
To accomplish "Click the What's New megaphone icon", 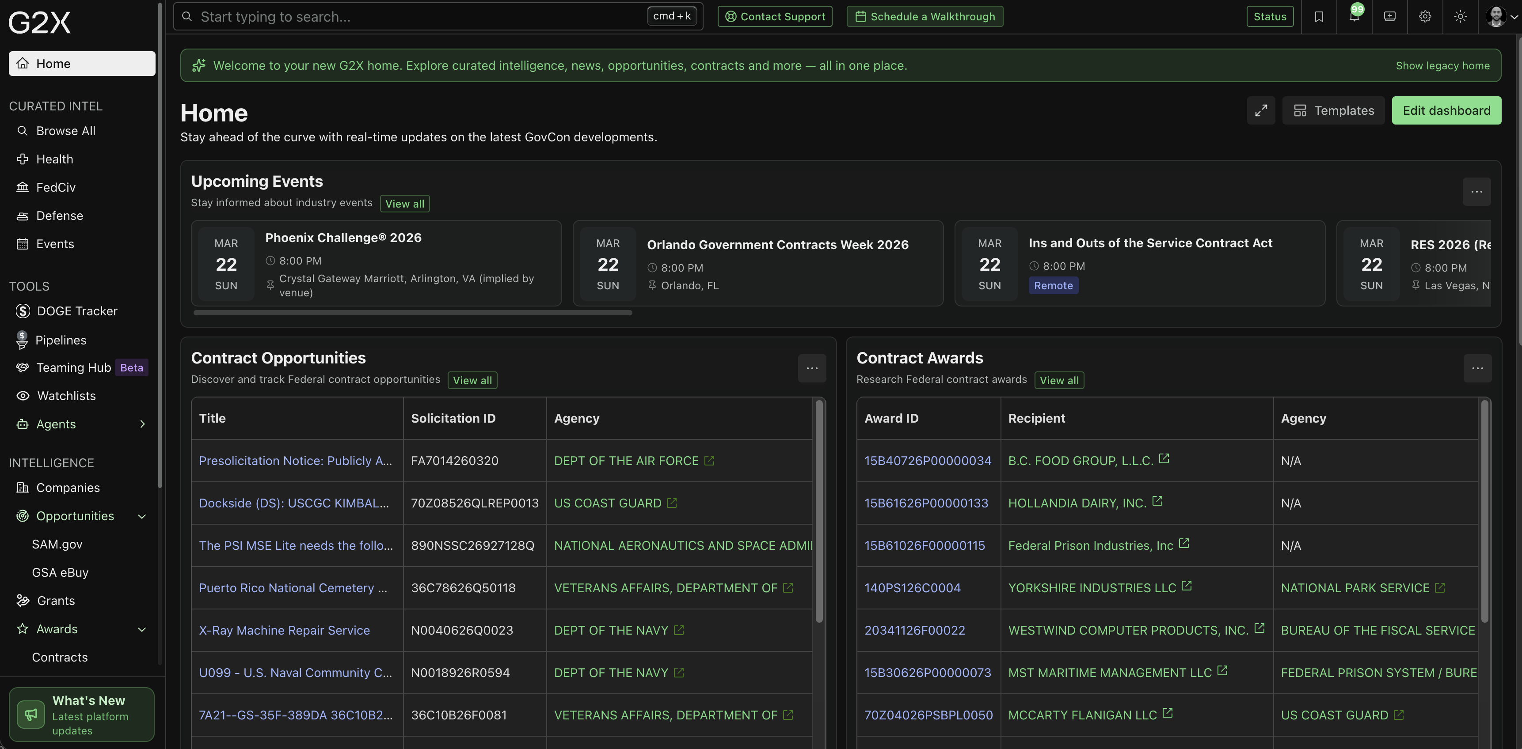I will (x=31, y=714).
